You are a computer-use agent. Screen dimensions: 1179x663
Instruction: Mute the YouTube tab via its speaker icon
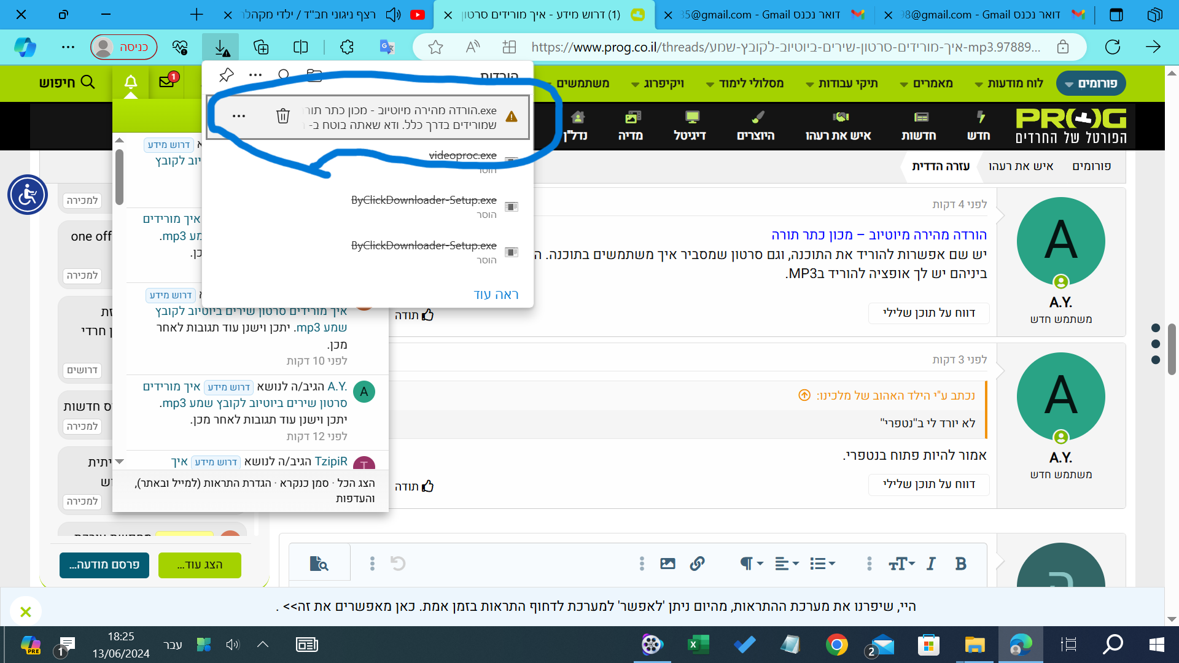pos(393,14)
